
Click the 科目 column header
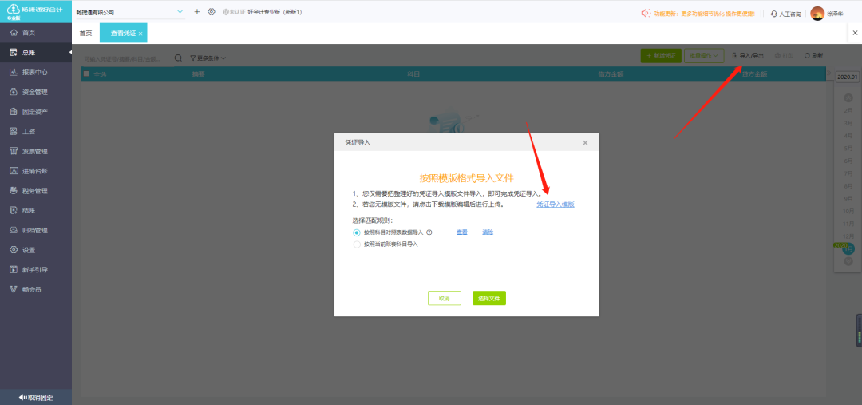pyautogui.click(x=413, y=73)
